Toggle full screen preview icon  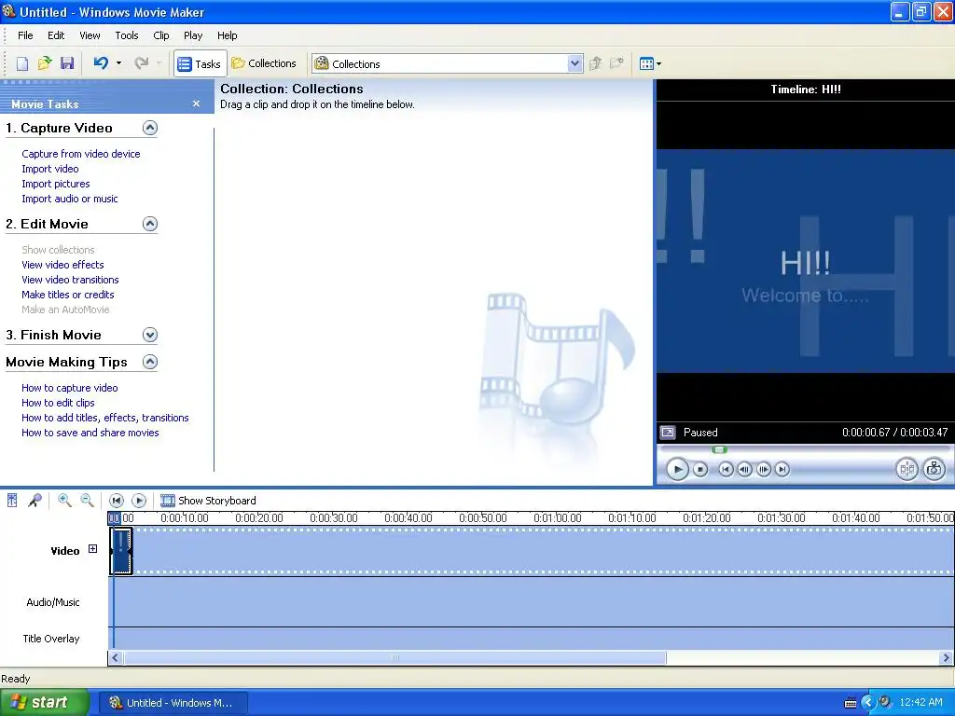pyautogui.click(x=668, y=433)
